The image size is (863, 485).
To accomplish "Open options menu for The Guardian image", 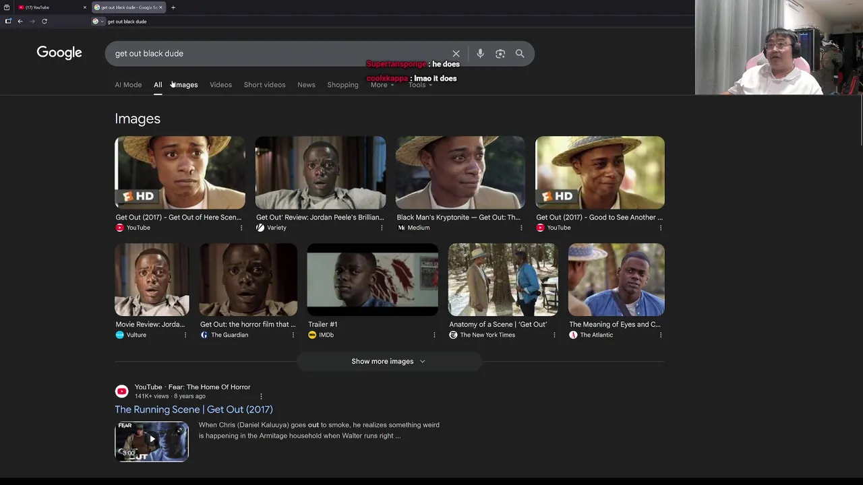I will (x=293, y=335).
